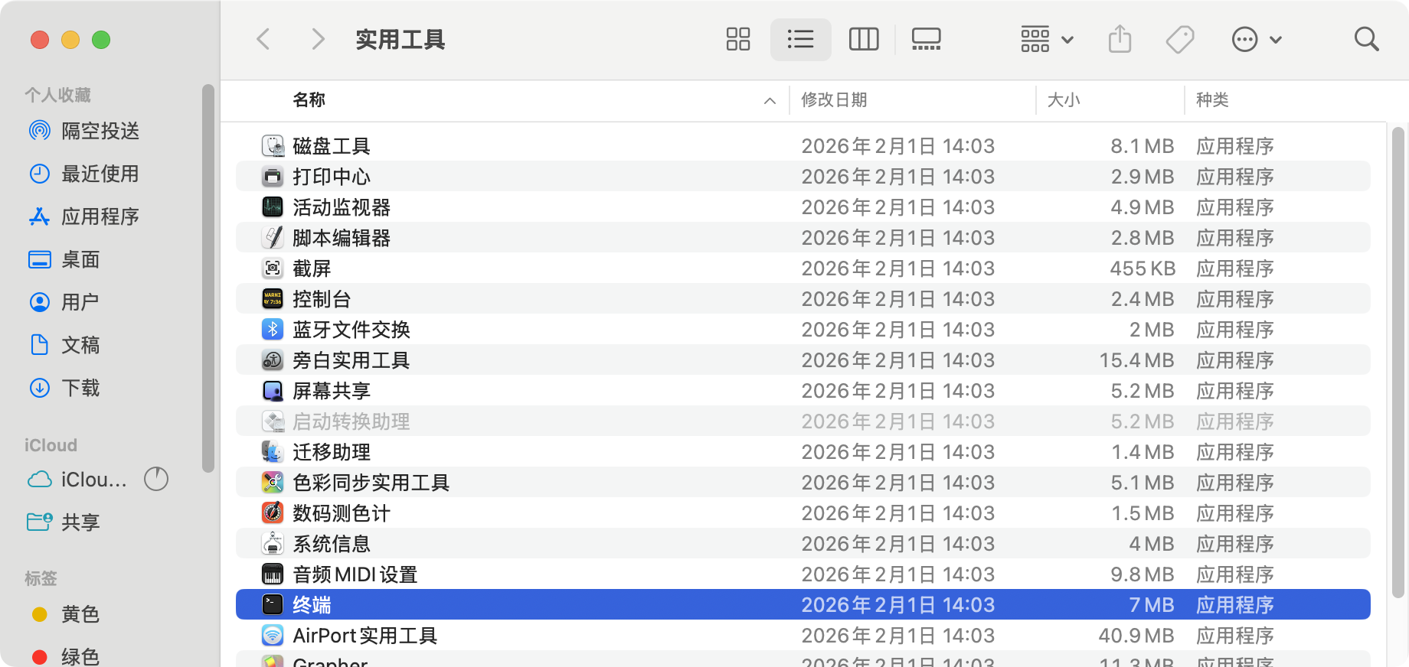Open the group-by options dropdown
1409x667 pixels.
(1047, 39)
